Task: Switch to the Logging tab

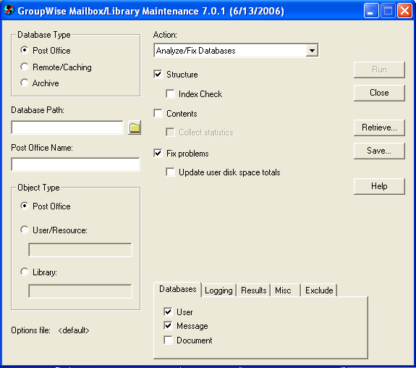Action: [x=218, y=290]
